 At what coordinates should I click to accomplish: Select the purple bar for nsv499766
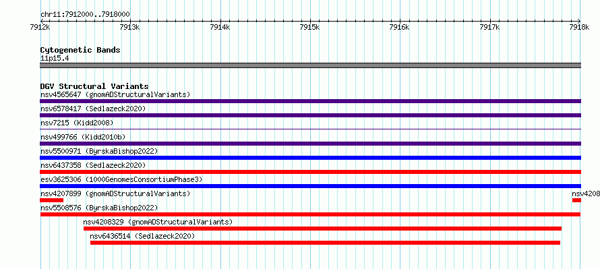[x=310, y=144]
